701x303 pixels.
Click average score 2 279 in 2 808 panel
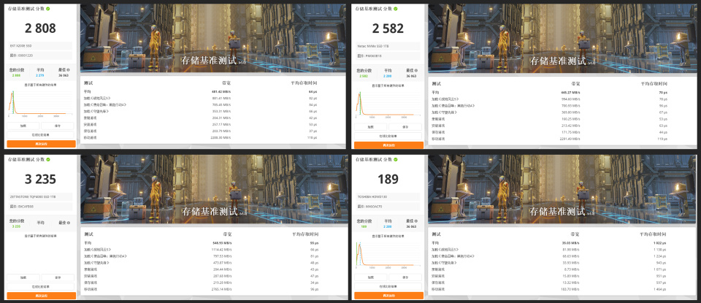(39, 75)
